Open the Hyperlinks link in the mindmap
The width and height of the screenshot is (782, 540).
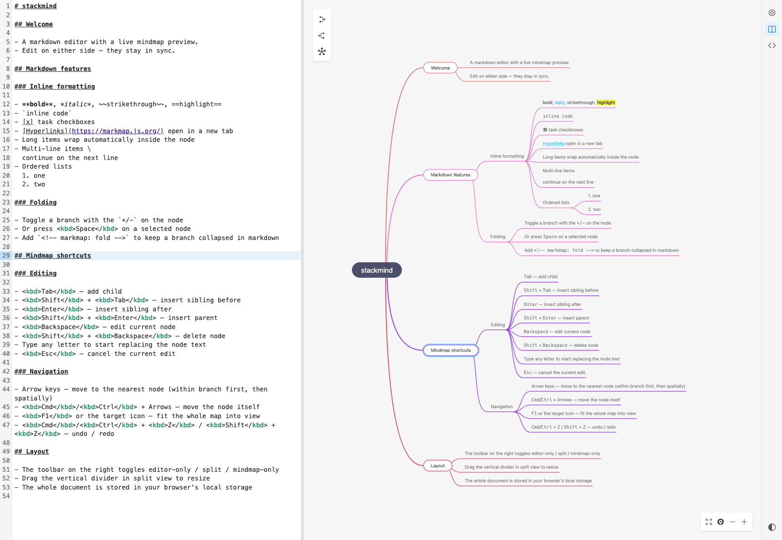coord(553,144)
